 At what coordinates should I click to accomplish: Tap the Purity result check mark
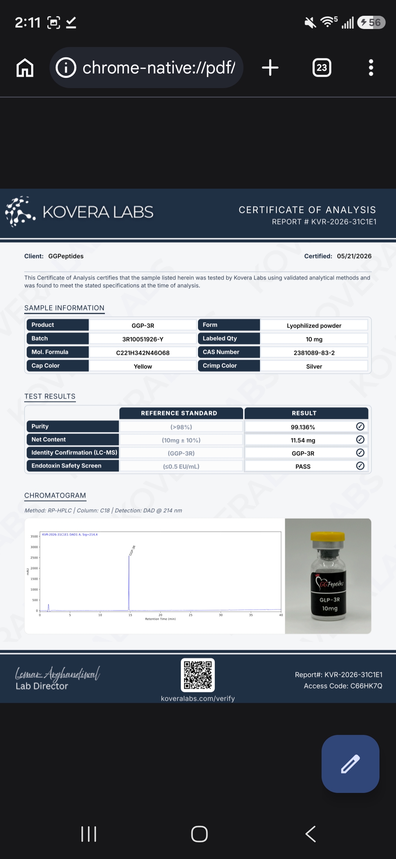coord(360,426)
